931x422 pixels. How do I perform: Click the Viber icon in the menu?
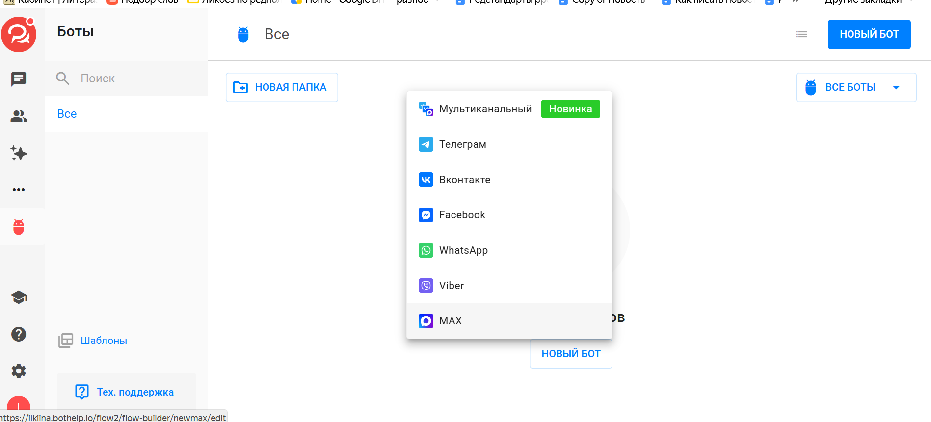pos(426,286)
